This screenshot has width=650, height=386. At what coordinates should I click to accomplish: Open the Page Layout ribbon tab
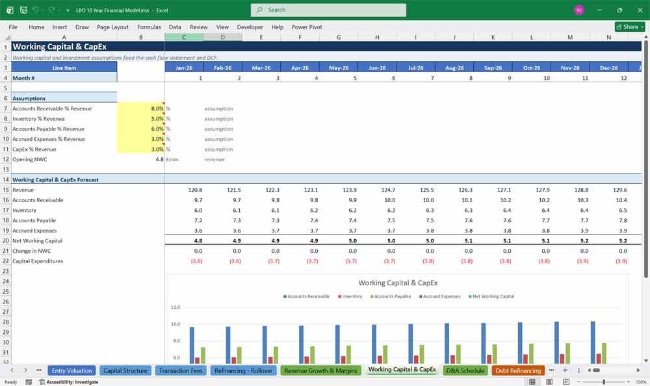coord(112,27)
